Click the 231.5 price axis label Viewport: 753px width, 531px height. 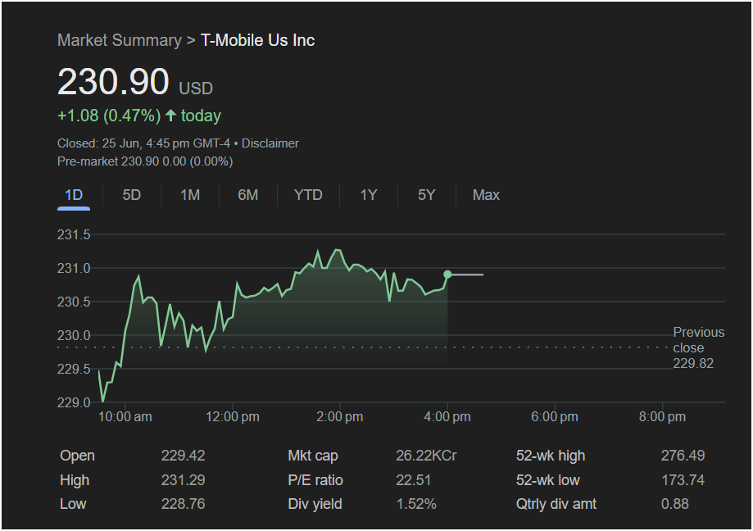74,235
